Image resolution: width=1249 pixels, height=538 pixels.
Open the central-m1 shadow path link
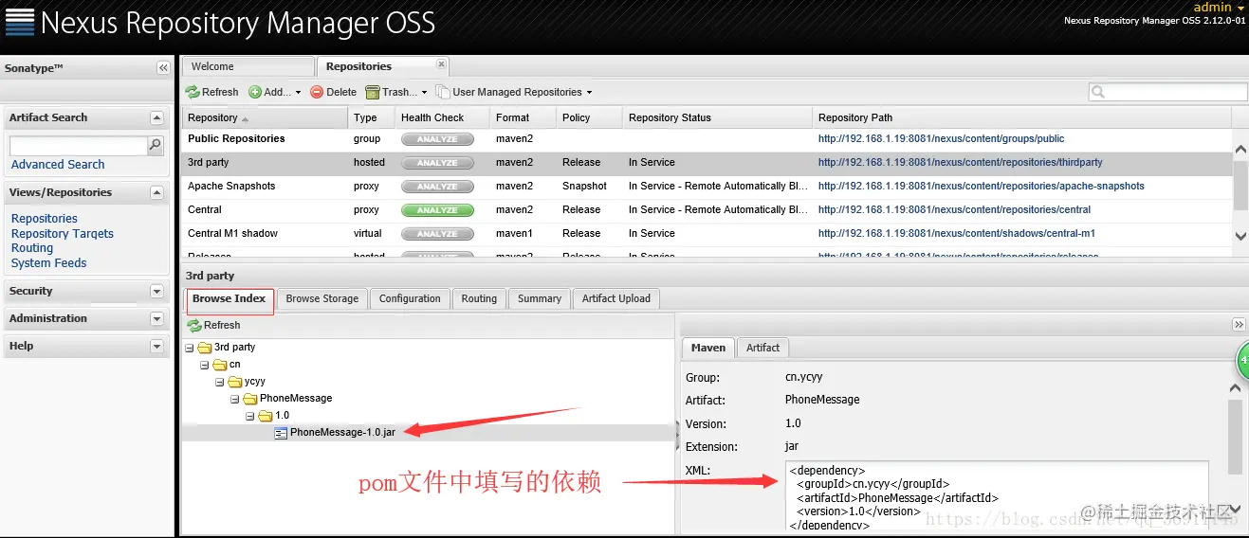(957, 234)
